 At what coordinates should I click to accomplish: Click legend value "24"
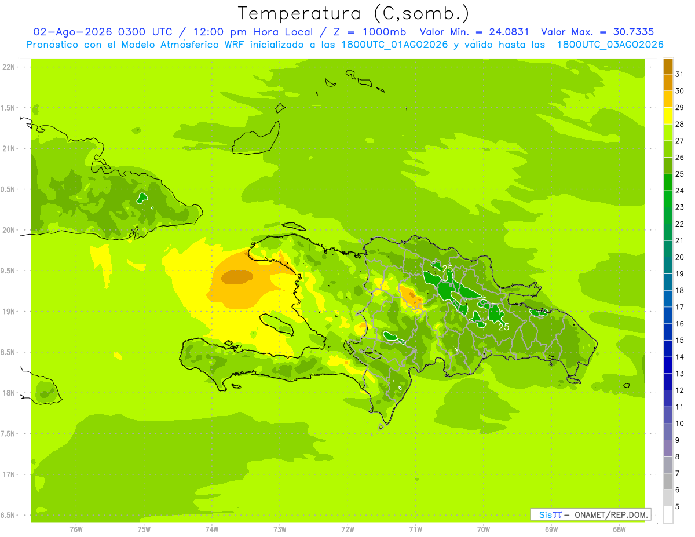coord(680,191)
